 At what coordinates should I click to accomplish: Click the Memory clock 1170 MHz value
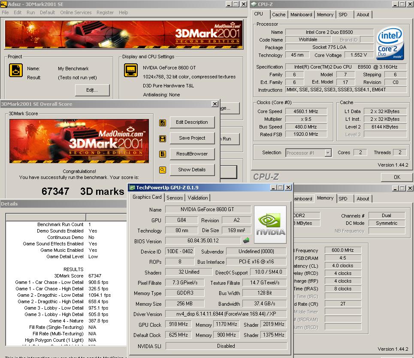pyautogui.click(x=226, y=324)
